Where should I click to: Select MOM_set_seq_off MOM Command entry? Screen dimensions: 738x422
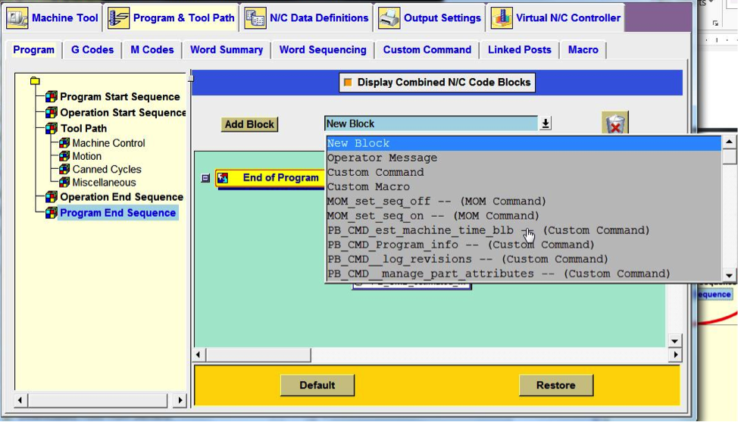524,202
